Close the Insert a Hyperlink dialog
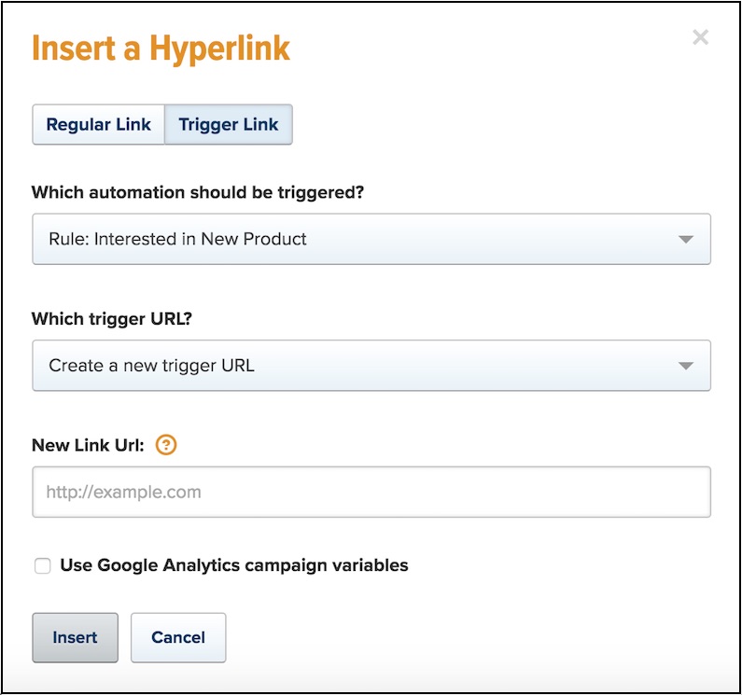Image resolution: width=742 pixels, height=695 pixels. 700,38
